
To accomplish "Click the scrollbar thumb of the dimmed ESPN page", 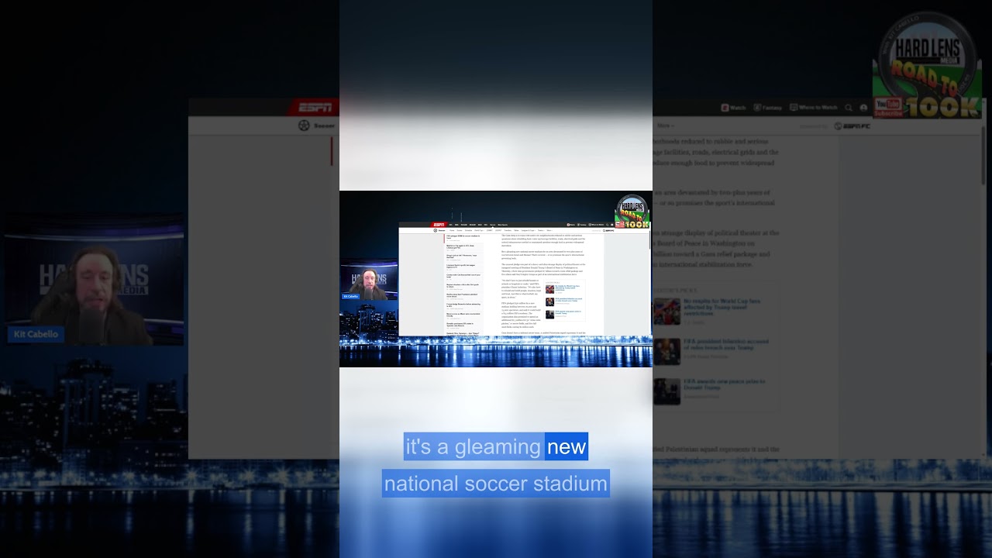I will pyautogui.click(x=984, y=155).
